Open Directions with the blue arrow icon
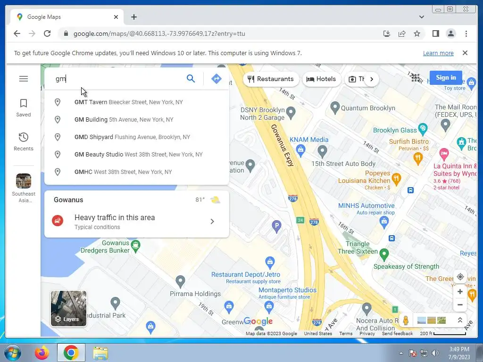Screen dimensions: 483x362 [216, 79]
